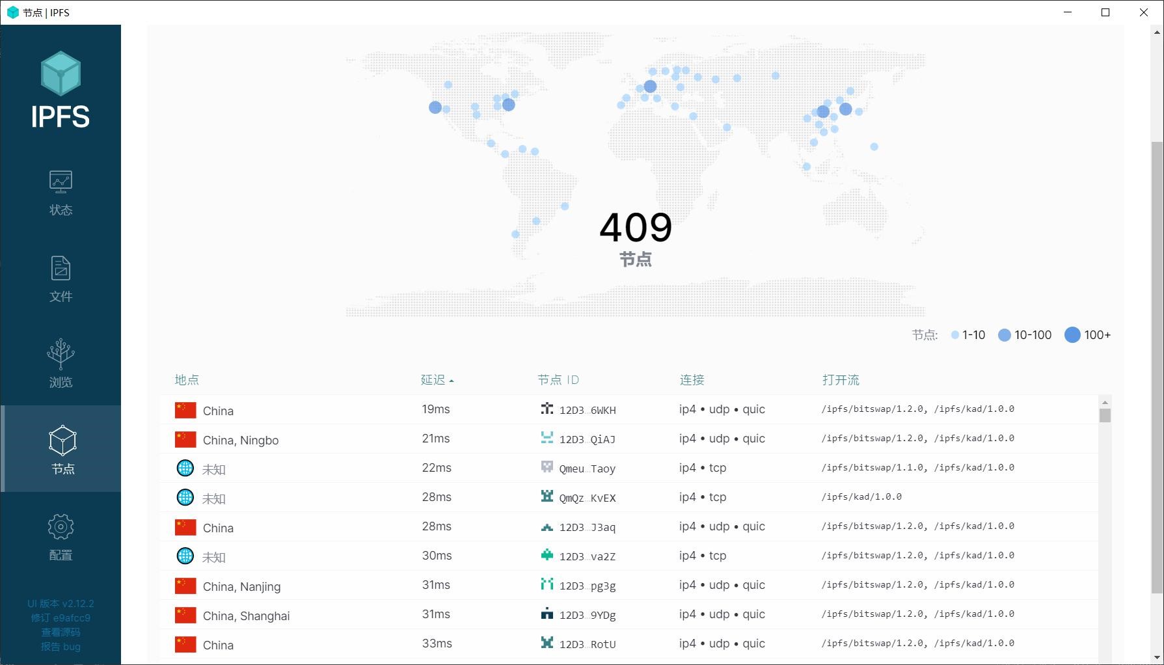This screenshot has height=665, width=1164.
Task: Click 查看源码 view source link
Action: click(61, 632)
